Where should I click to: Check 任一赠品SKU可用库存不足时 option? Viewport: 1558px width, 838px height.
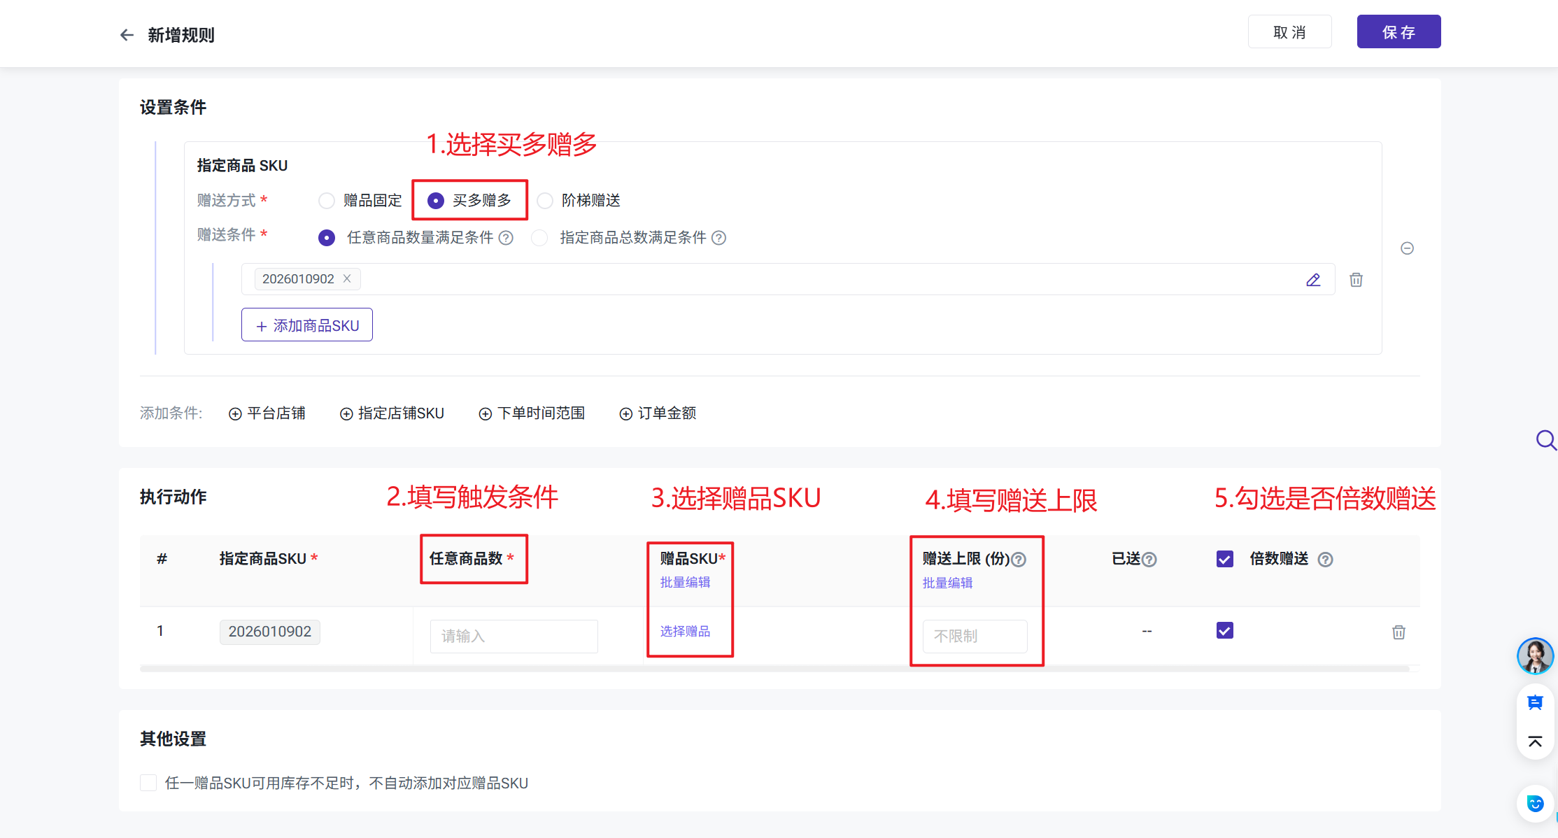[x=148, y=783]
